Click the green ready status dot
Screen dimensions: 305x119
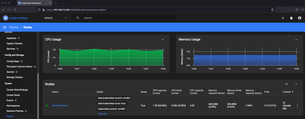[47, 106]
